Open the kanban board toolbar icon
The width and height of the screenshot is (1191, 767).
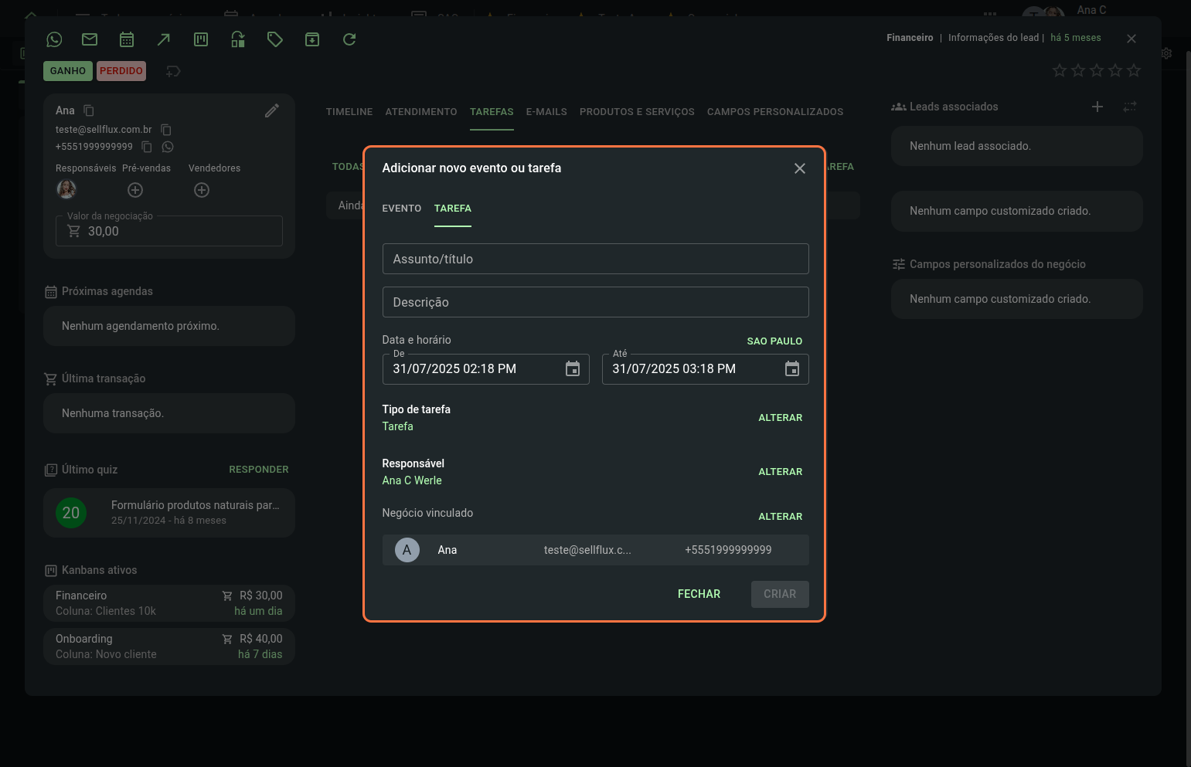click(201, 39)
